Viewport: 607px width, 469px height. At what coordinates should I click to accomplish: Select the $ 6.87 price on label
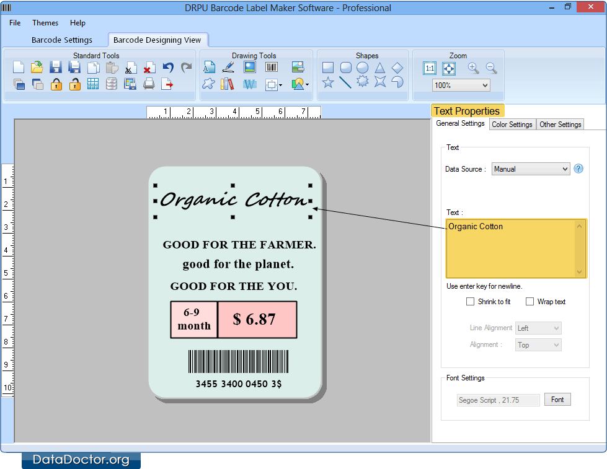(254, 319)
